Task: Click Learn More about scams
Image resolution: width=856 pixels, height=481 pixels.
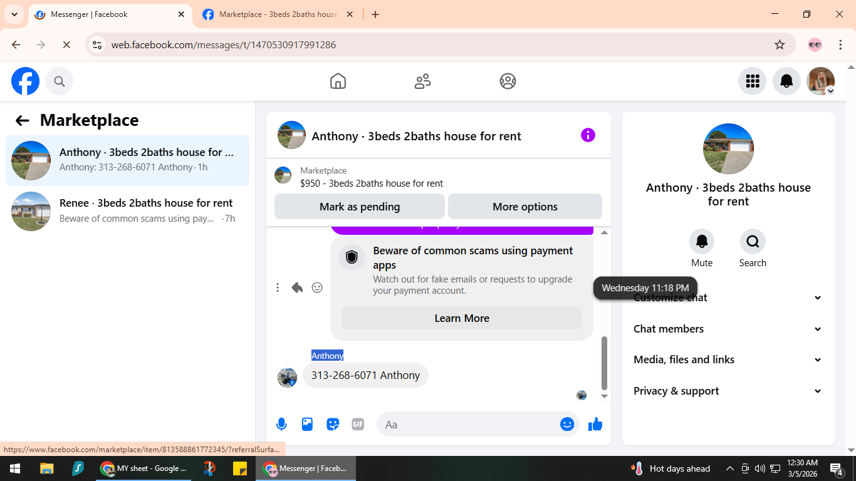Action: tap(462, 318)
